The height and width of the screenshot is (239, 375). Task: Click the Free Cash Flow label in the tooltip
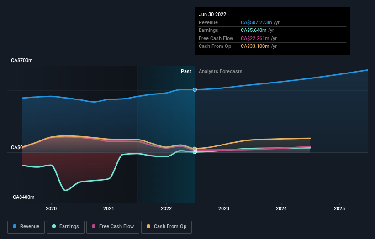[216, 38]
